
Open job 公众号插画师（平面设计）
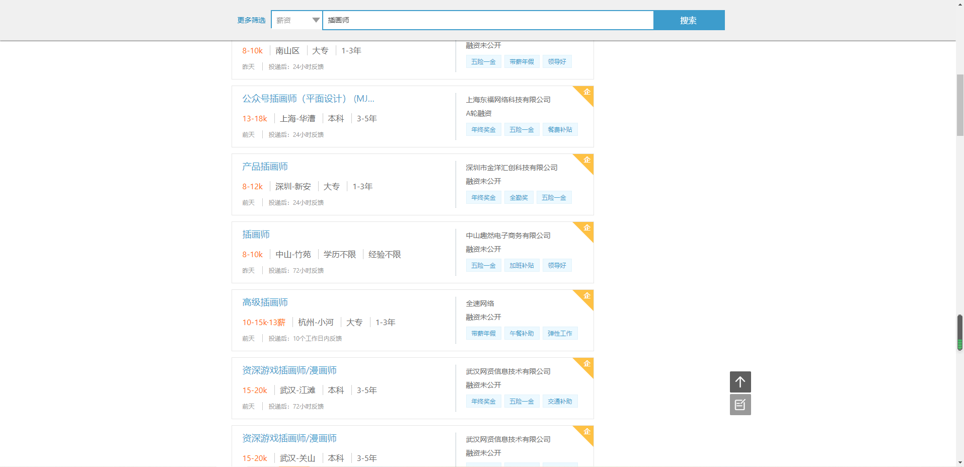(308, 99)
